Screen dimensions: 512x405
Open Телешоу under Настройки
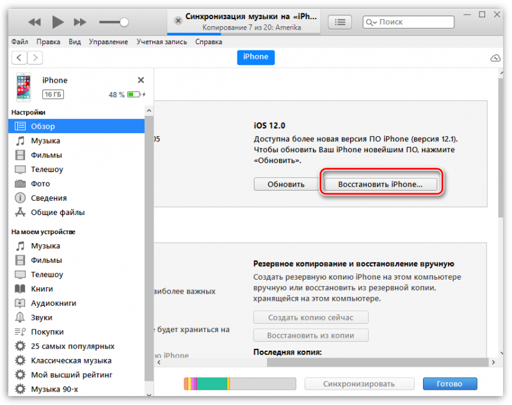(x=76, y=170)
